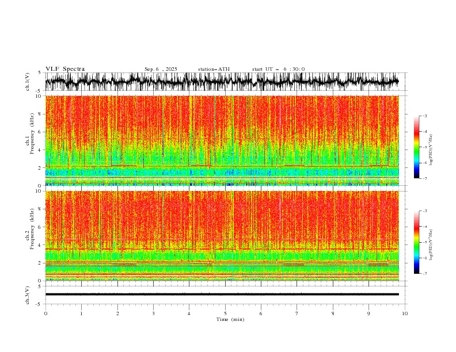The width and height of the screenshot is (456, 352).
Task: Click the time axis tick label '0'
Action: 45,313
